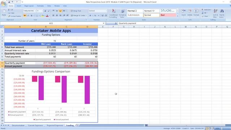Image resolution: width=231 pixels, height=130 pixels.
Task: Increase the cell indent
Action: [x=67, y=16]
